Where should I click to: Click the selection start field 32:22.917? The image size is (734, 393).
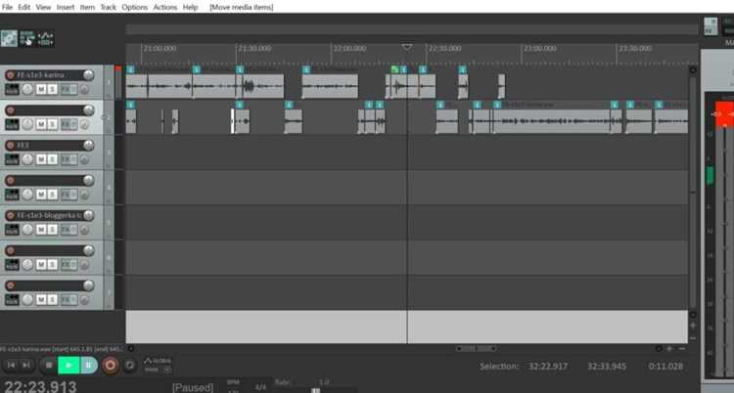tap(548, 366)
